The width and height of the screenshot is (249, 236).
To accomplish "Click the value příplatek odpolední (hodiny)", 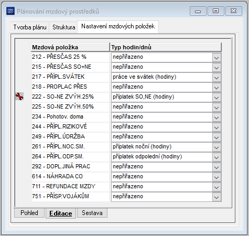I will (147, 157).
